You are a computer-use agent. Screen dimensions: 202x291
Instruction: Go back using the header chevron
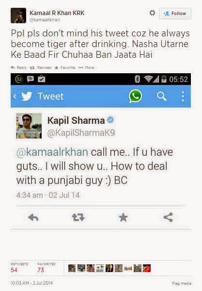coord(15,96)
